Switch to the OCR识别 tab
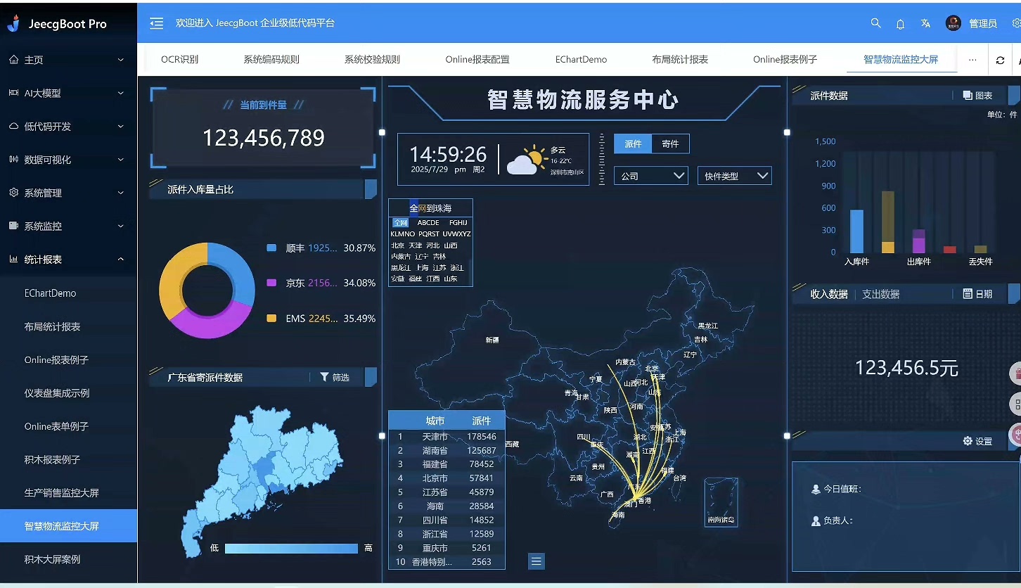Viewport: 1021px width, 588px height. pos(179,60)
